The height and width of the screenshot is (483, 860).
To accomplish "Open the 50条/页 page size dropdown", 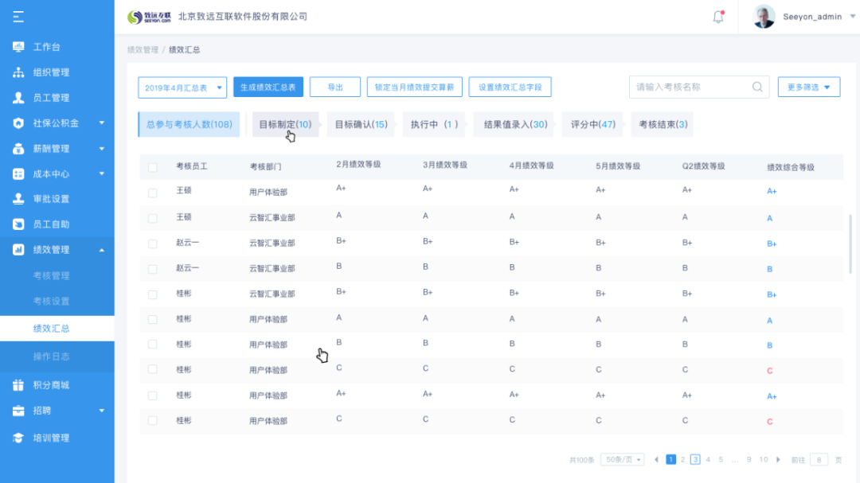I will [623, 459].
